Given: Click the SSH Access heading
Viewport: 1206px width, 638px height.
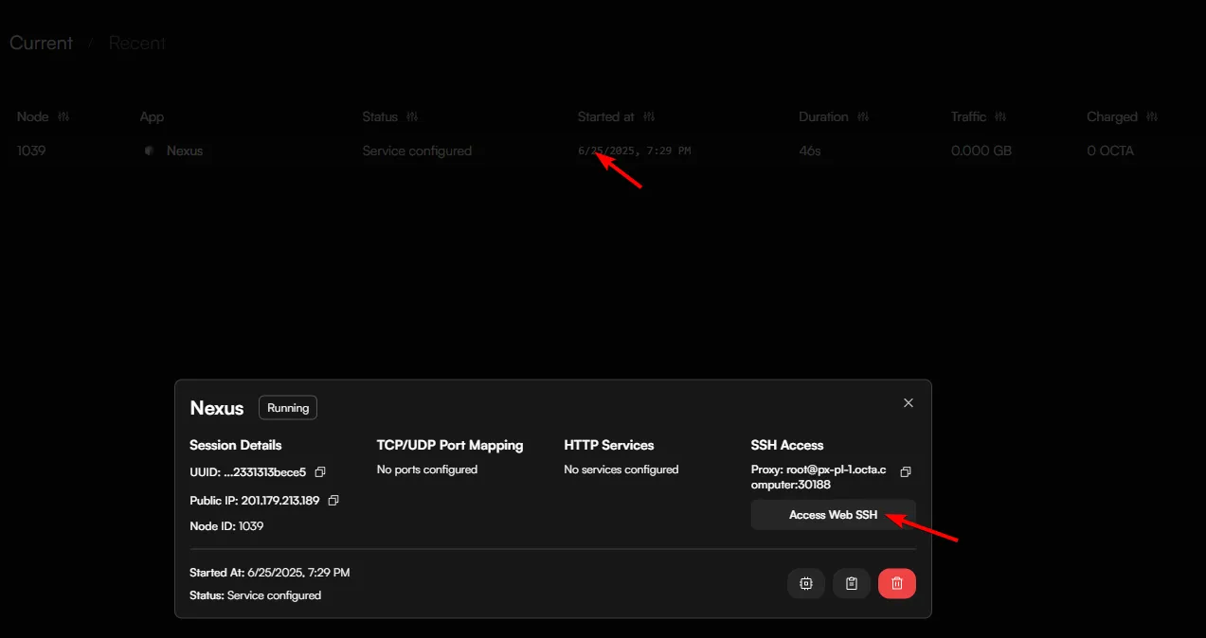Looking at the screenshot, I should coord(787,445).
